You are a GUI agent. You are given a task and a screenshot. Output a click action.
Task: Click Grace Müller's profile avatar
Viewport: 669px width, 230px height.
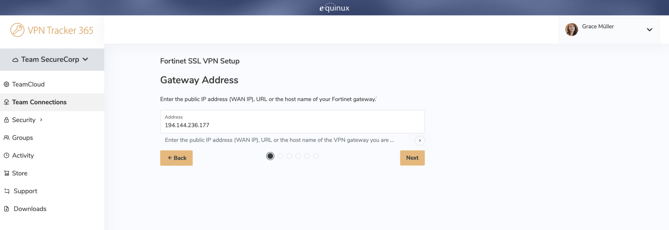click(571, 29)
